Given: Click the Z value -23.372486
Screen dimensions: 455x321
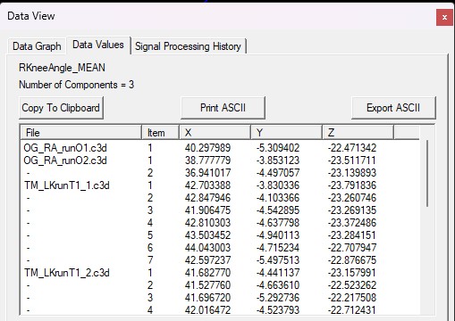Looking at the screenshot, I should pos(352,223).
